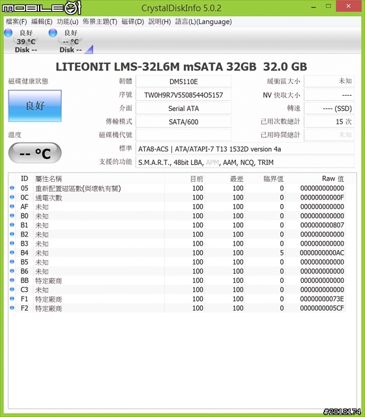Open the 佈景主題(T) menu

click(x=100, y=22)
